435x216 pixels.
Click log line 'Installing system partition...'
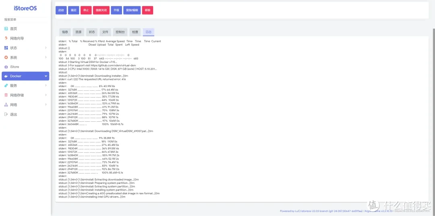(x=96, y=190)
